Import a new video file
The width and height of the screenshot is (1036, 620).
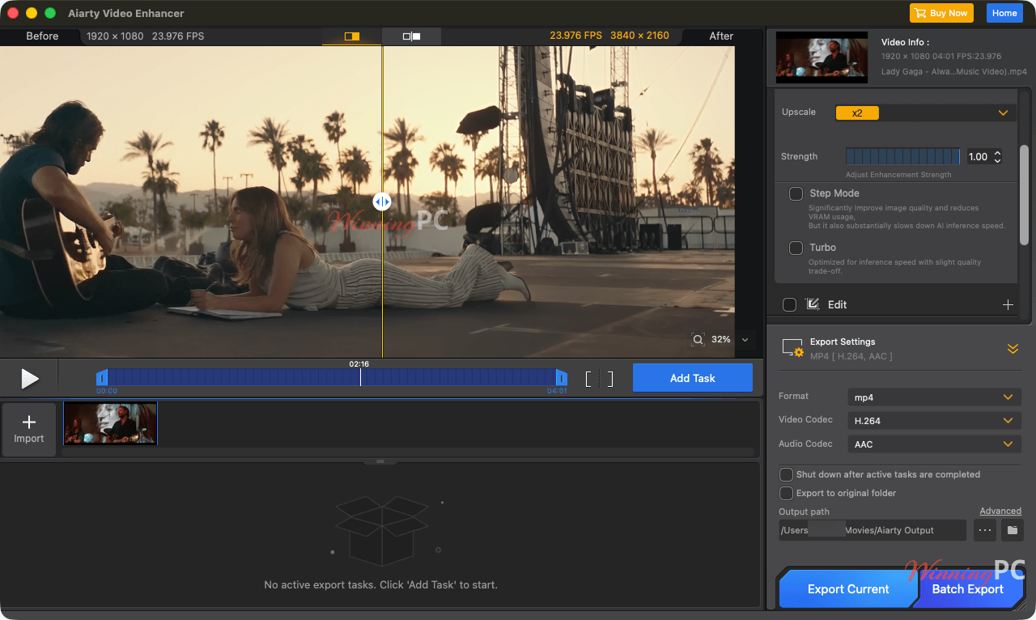tap(29, 430)
